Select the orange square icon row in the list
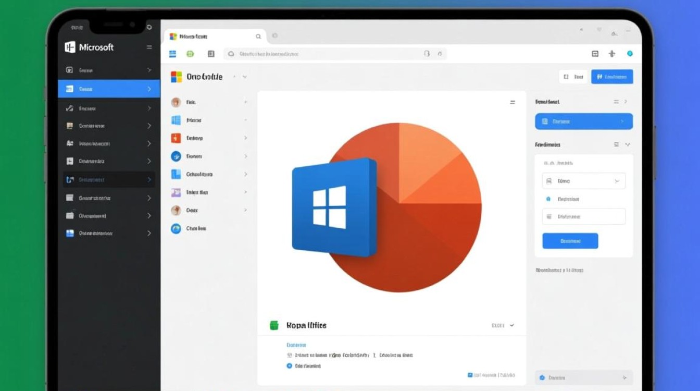 pyautogui.click(x=209, y=138)
